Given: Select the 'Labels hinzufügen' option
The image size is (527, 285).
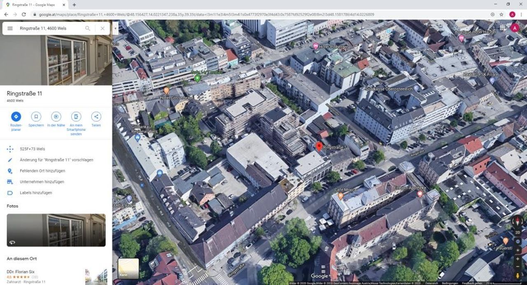Looking at the screenshot, I should [35, 193].
